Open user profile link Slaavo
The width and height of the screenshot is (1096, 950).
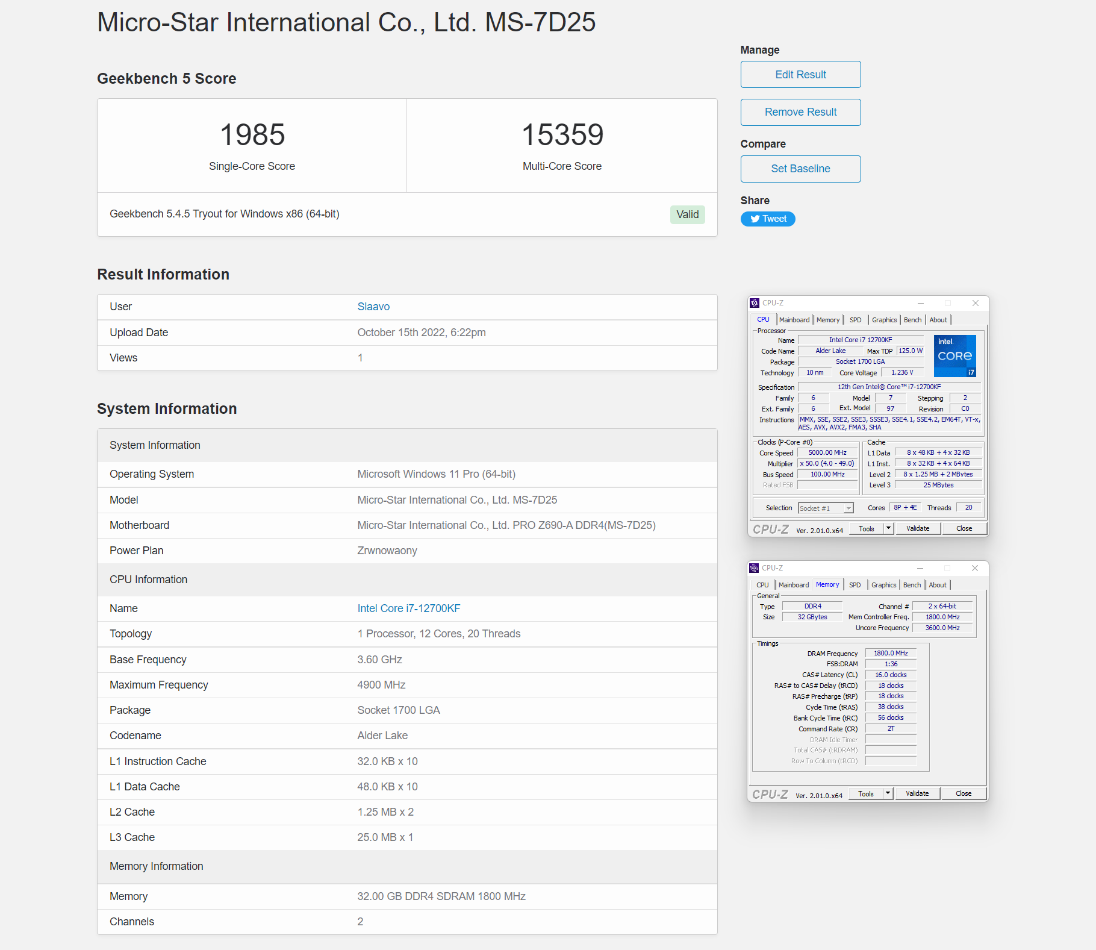(x=373, y=307)
